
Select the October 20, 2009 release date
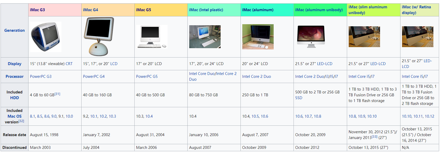pyautogui.click(x=310, y=135)
